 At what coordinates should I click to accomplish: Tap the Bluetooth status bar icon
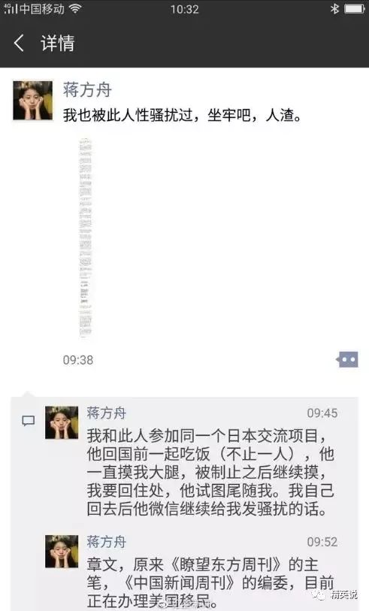click(x=334, y=8)
